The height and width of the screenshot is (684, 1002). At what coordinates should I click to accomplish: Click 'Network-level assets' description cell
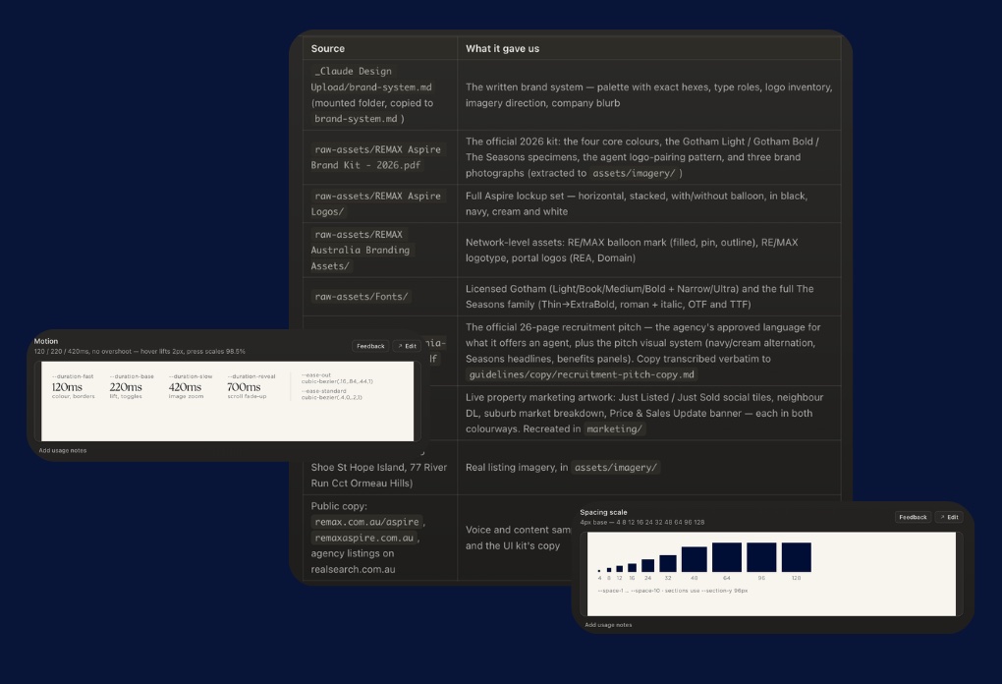[648, 250]
